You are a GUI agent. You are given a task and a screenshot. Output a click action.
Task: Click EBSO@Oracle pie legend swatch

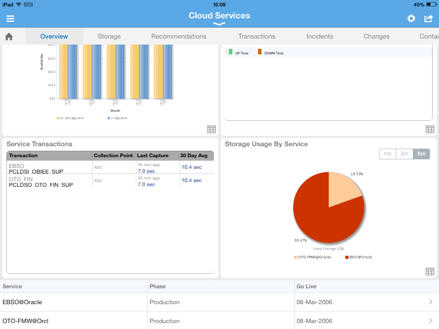click(346, 257)
